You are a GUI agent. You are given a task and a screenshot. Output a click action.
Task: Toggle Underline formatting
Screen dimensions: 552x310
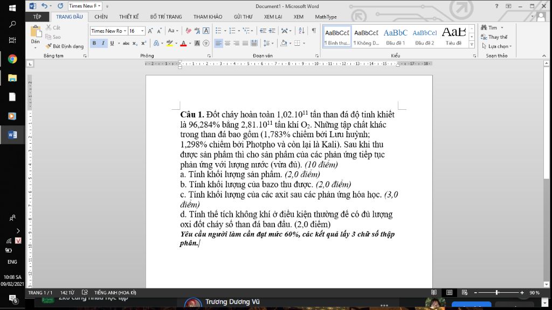[x=112, y=43]
